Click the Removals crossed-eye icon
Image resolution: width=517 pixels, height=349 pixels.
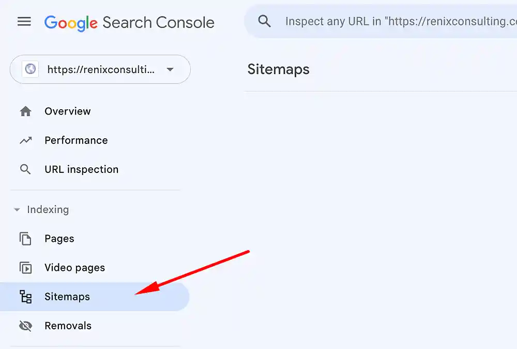[x=25, y=326]
